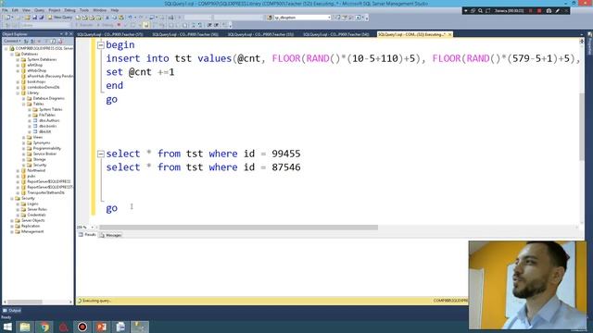Collapse the Tables folder node

pyautogui.click(x=23, y=104)
